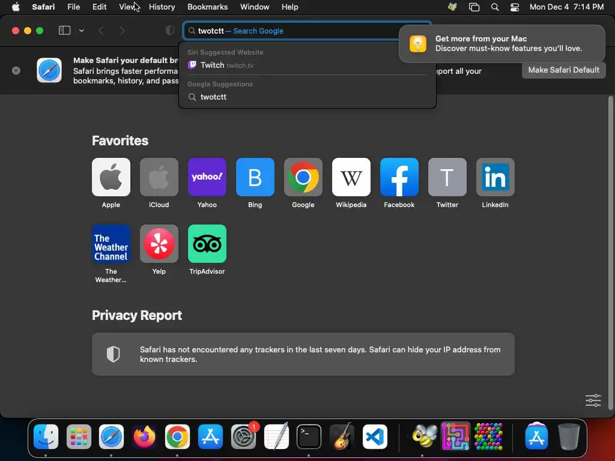Viewport: 615px width, 461px height.
Task: Select the Twitch twitch.tv suggested website
Action: pyautogui.click(x=307, y=65)
